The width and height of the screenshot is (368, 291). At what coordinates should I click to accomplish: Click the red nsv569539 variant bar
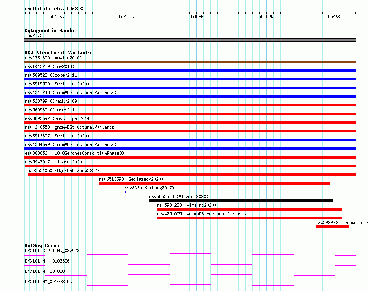190,114
